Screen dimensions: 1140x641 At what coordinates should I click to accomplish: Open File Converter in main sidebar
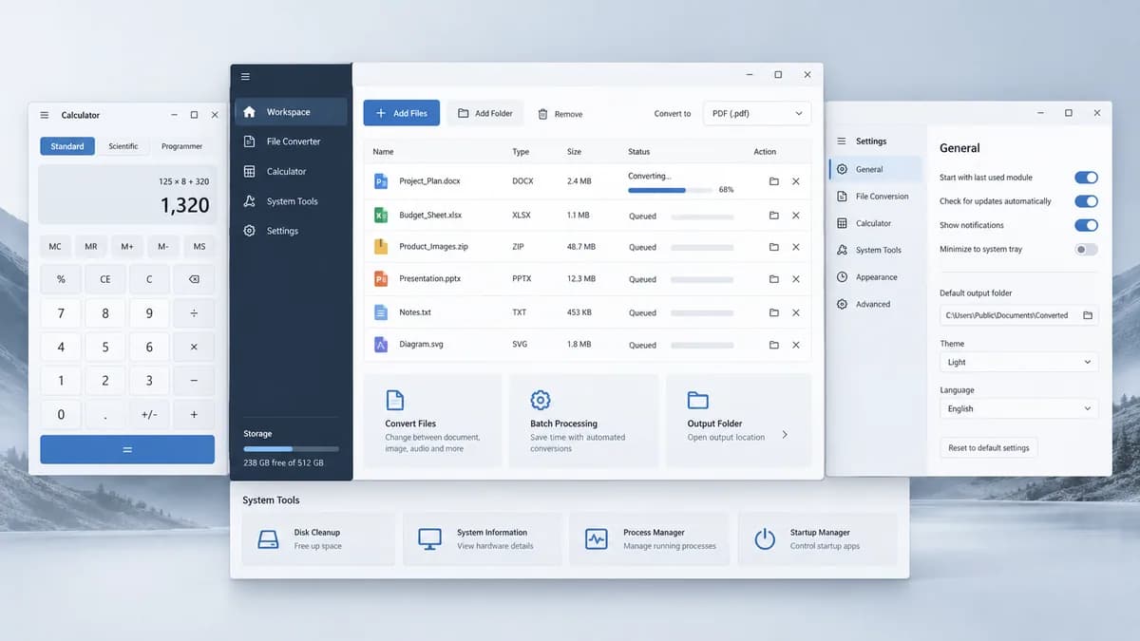point(291,141)
